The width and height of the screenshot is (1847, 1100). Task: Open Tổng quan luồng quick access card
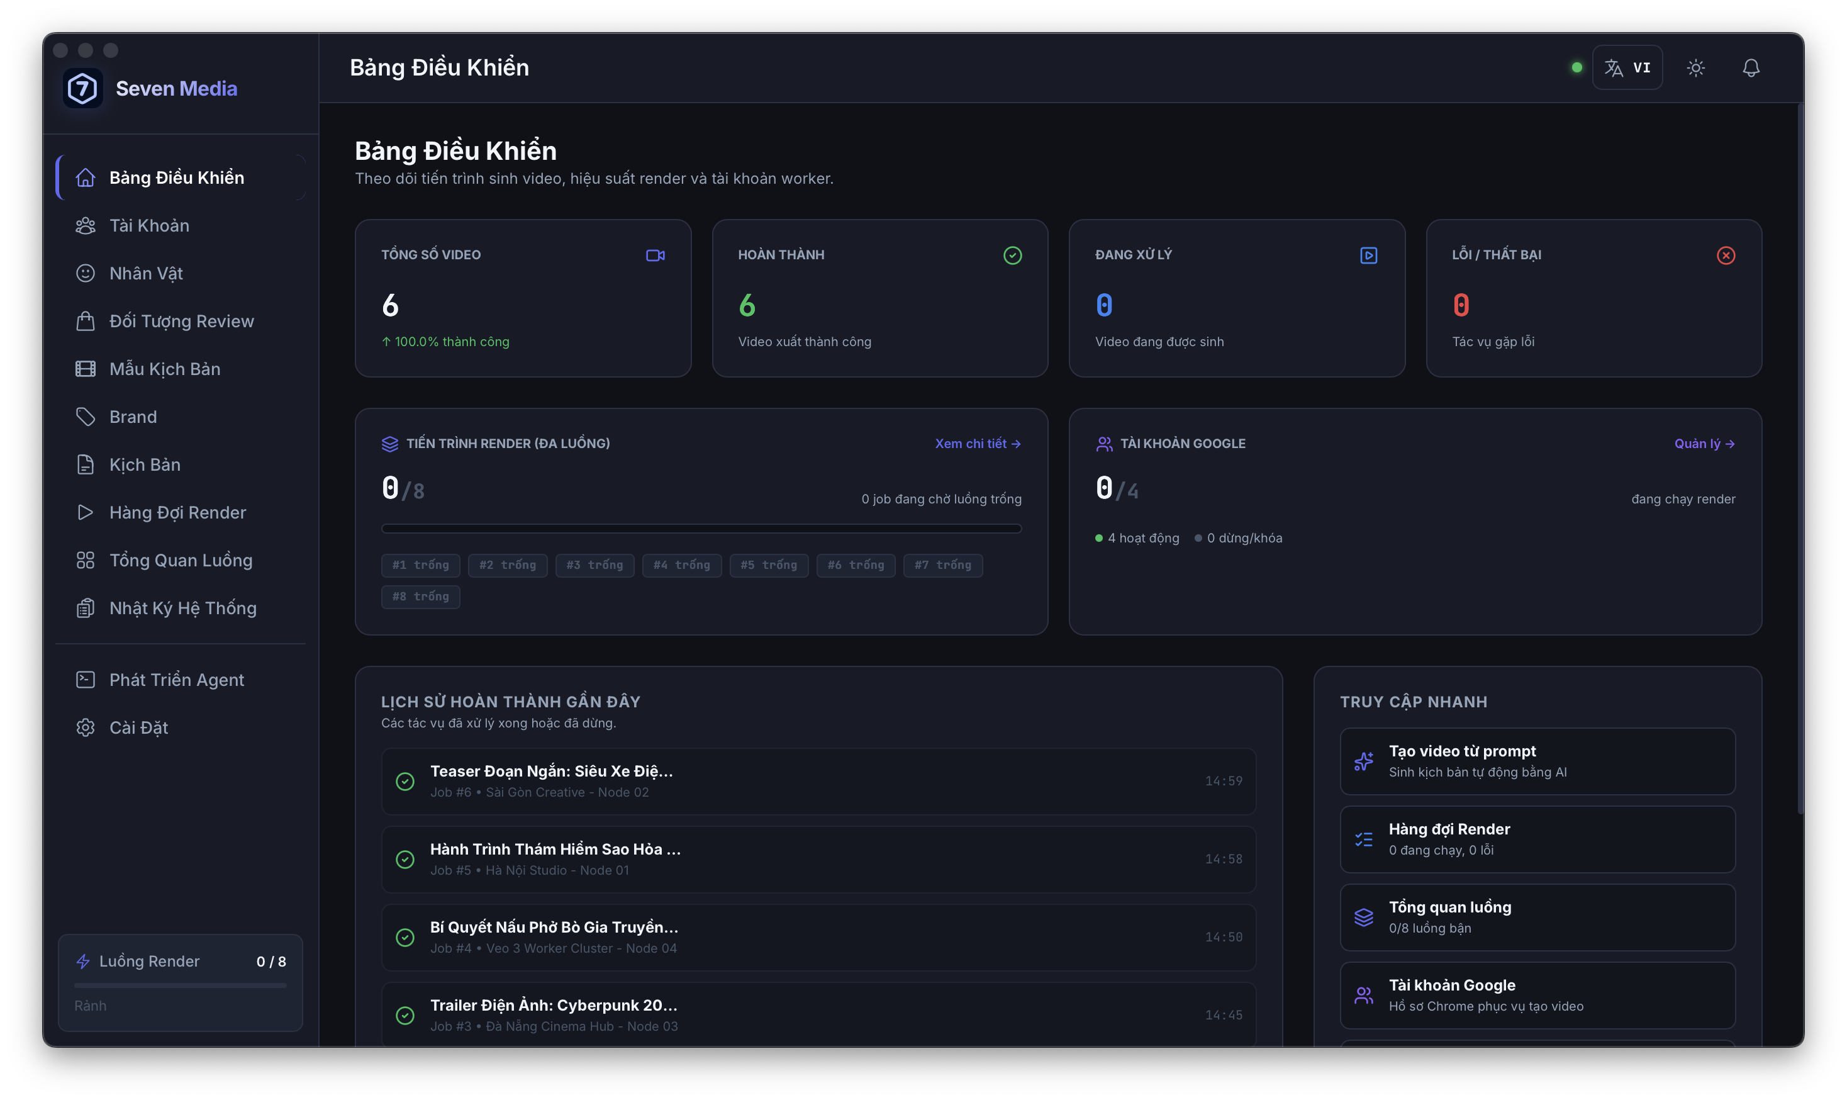(1537, 917)
